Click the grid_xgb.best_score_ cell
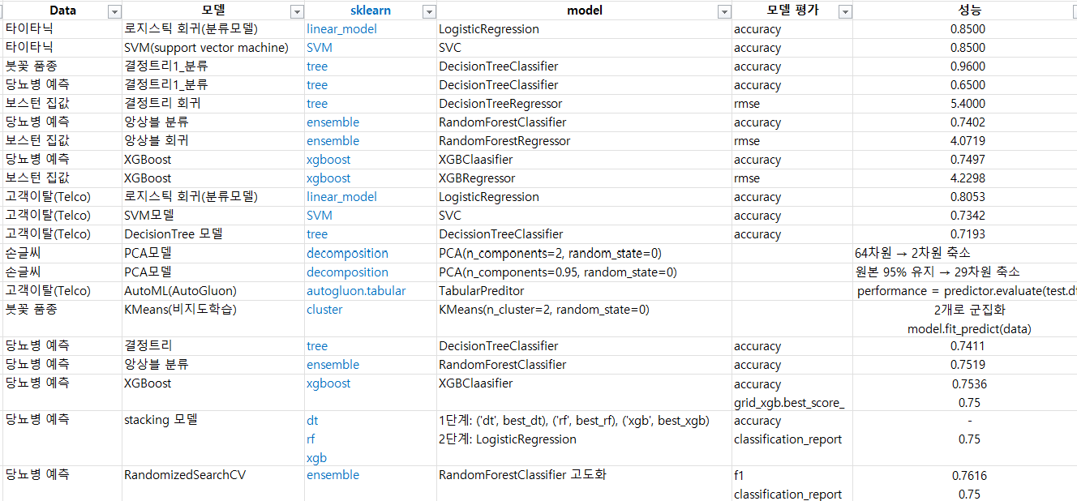The width and height of the screenshot is (1077, 501). (789, 403)
